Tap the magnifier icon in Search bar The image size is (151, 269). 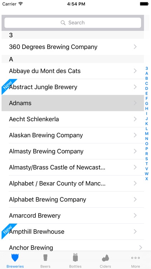click(x=63, y=23)
